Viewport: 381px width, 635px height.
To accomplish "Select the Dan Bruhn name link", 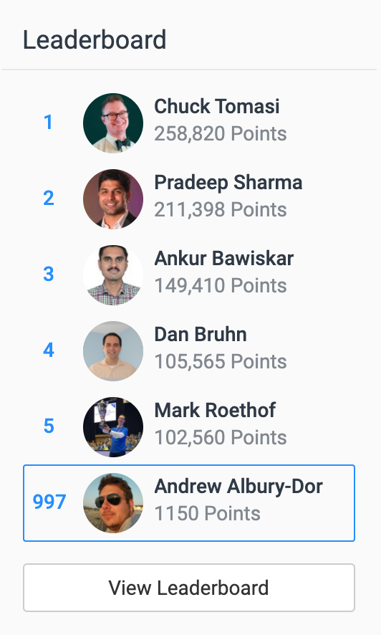I will tap(201, 335).
